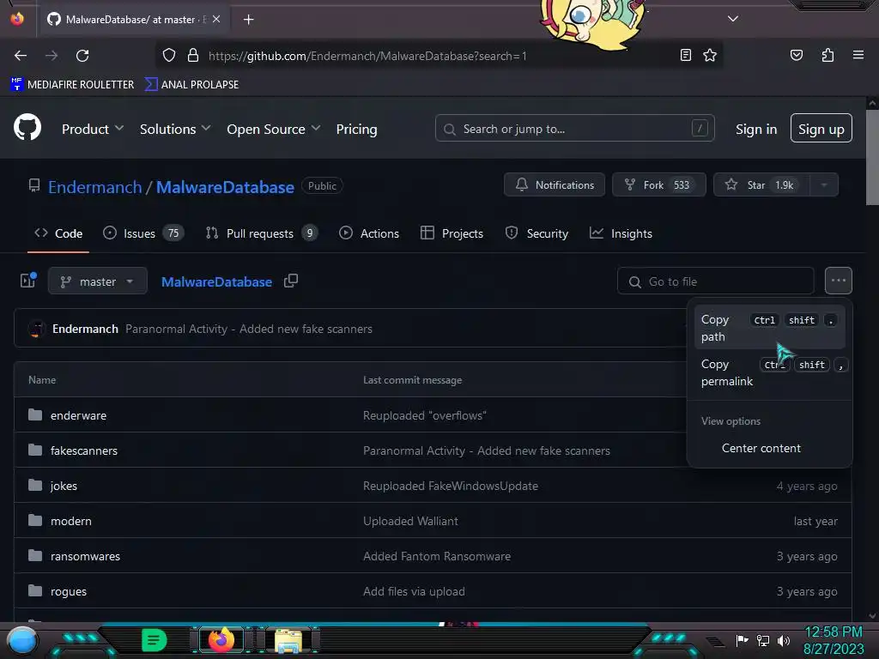Open Star lists dropdown arrow
The width and height of the screenshot is (879, 659).
pyautogui.click(x=824, y=185)
